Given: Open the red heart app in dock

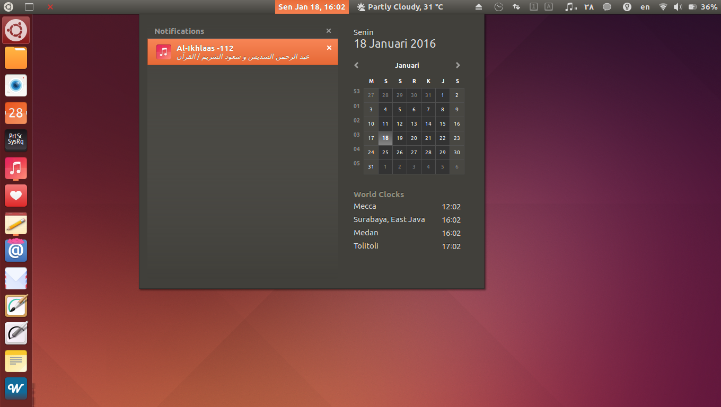Looking at the screenshot, I should [16, 196].
